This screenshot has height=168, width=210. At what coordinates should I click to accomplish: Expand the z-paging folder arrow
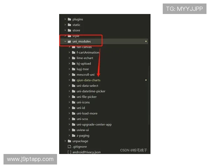click(x=69, y=135)
